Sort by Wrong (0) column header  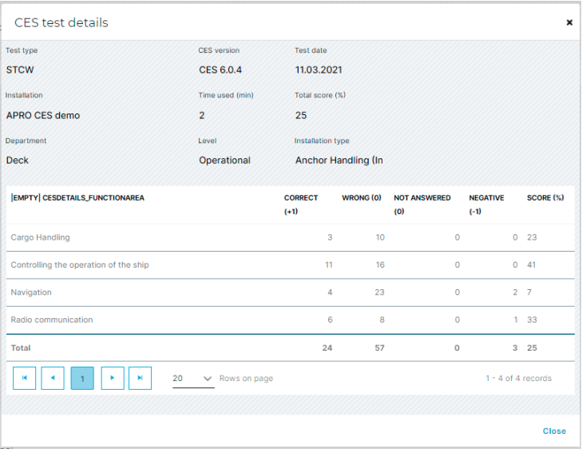(x=361, y=198)
